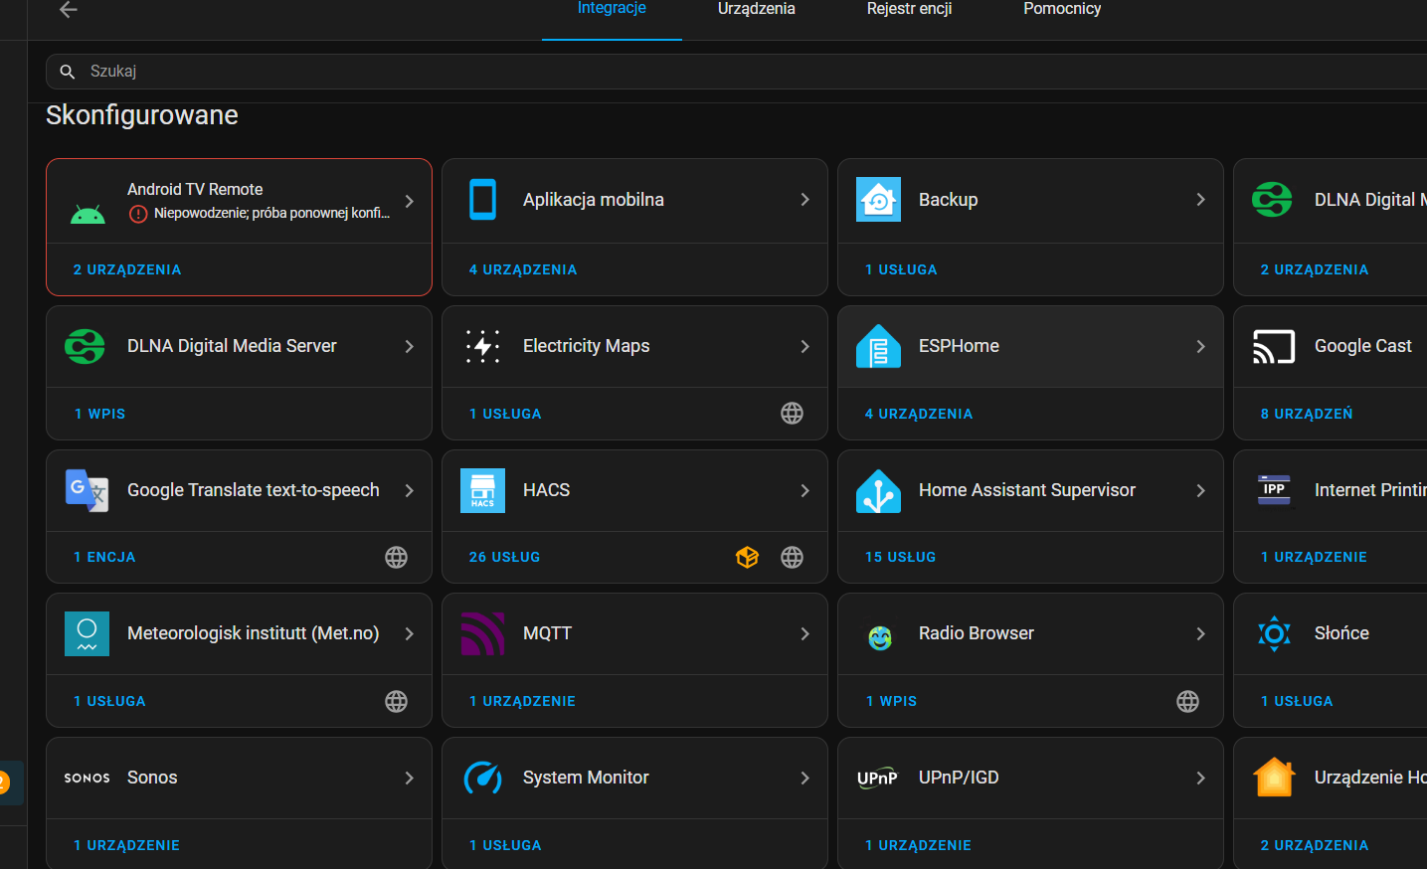Screen dimensions: 1427x869
Task: Open Backup via its chevron arrow
Action: (x=1200, y=200)
